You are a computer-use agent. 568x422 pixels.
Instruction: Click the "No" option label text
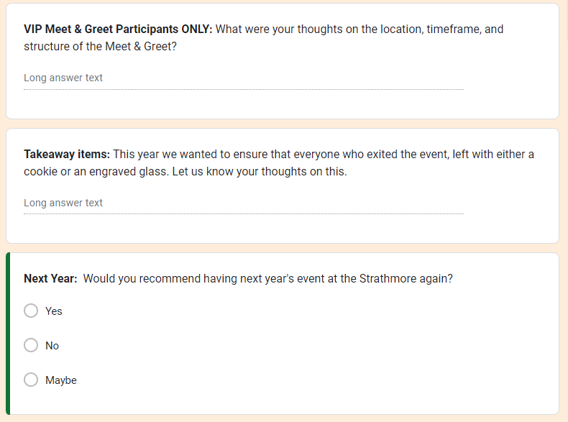[x=52, y=346]
